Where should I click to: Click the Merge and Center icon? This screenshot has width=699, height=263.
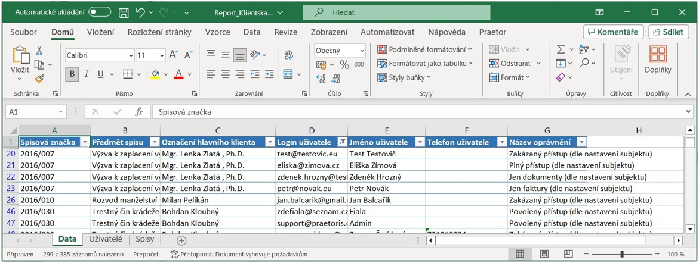coord(288,74)
